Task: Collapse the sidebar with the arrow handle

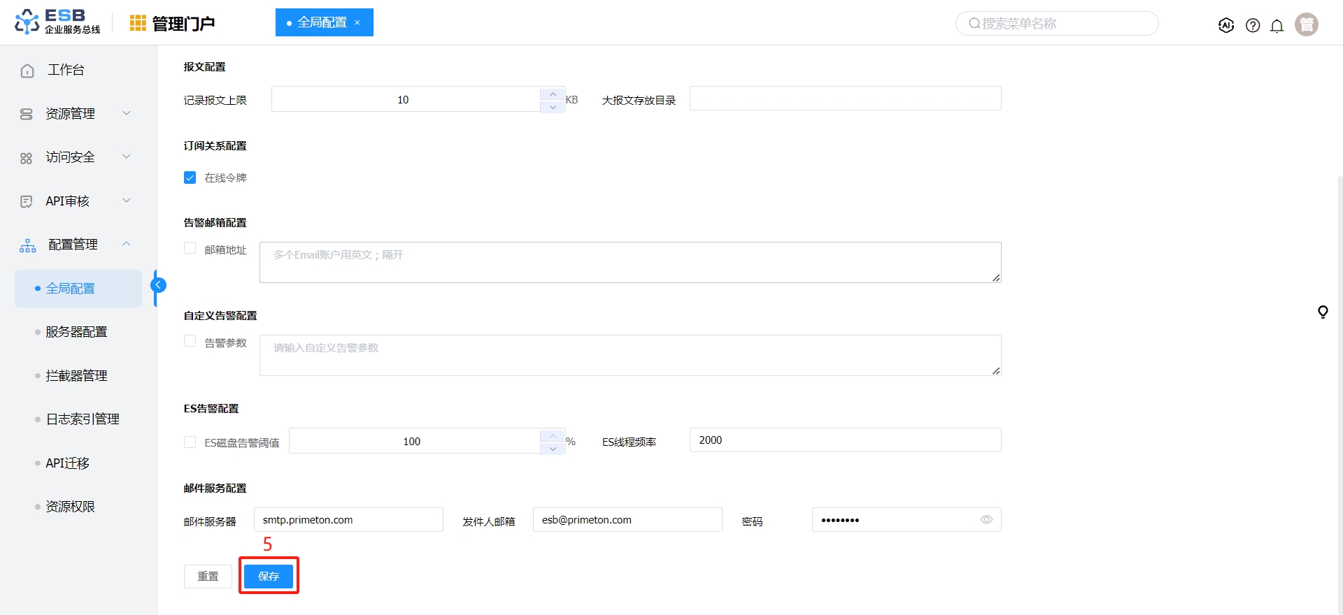Action: 159,285
